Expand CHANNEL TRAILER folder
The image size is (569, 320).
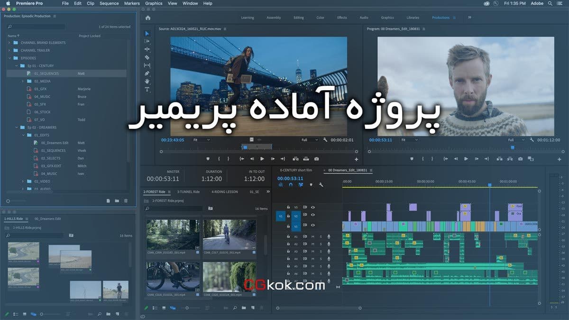tap(9, 50)
